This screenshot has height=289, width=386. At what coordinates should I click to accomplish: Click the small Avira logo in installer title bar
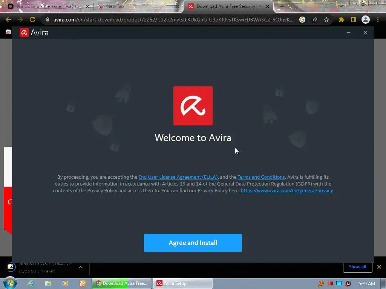point(24,32)
